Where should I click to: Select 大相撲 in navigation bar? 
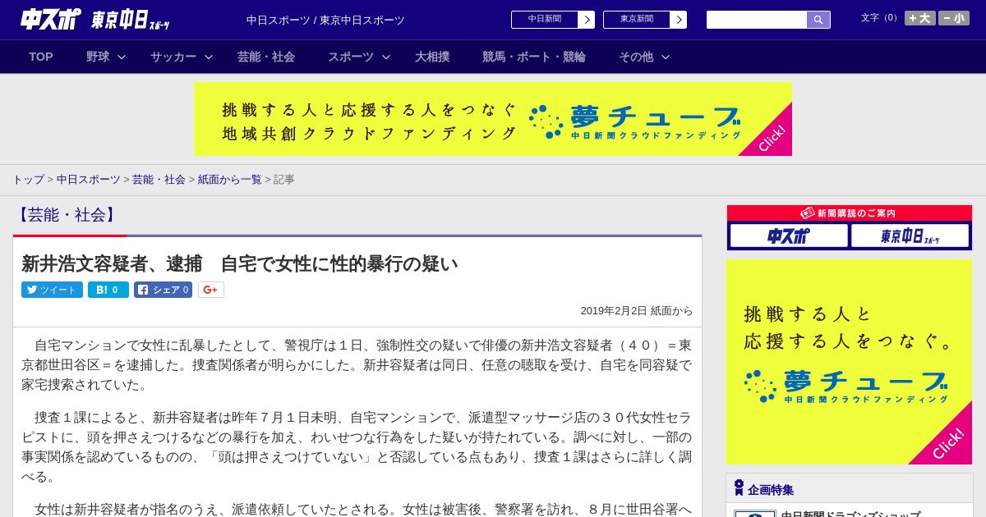432,57
